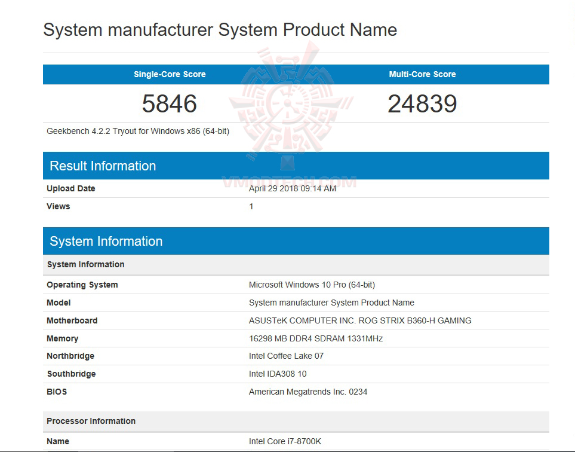Click the Operating System label

click(x=82, y=285)
